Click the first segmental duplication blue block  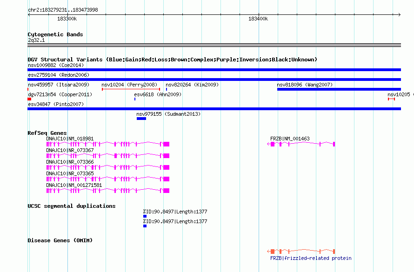pos(145,216)
